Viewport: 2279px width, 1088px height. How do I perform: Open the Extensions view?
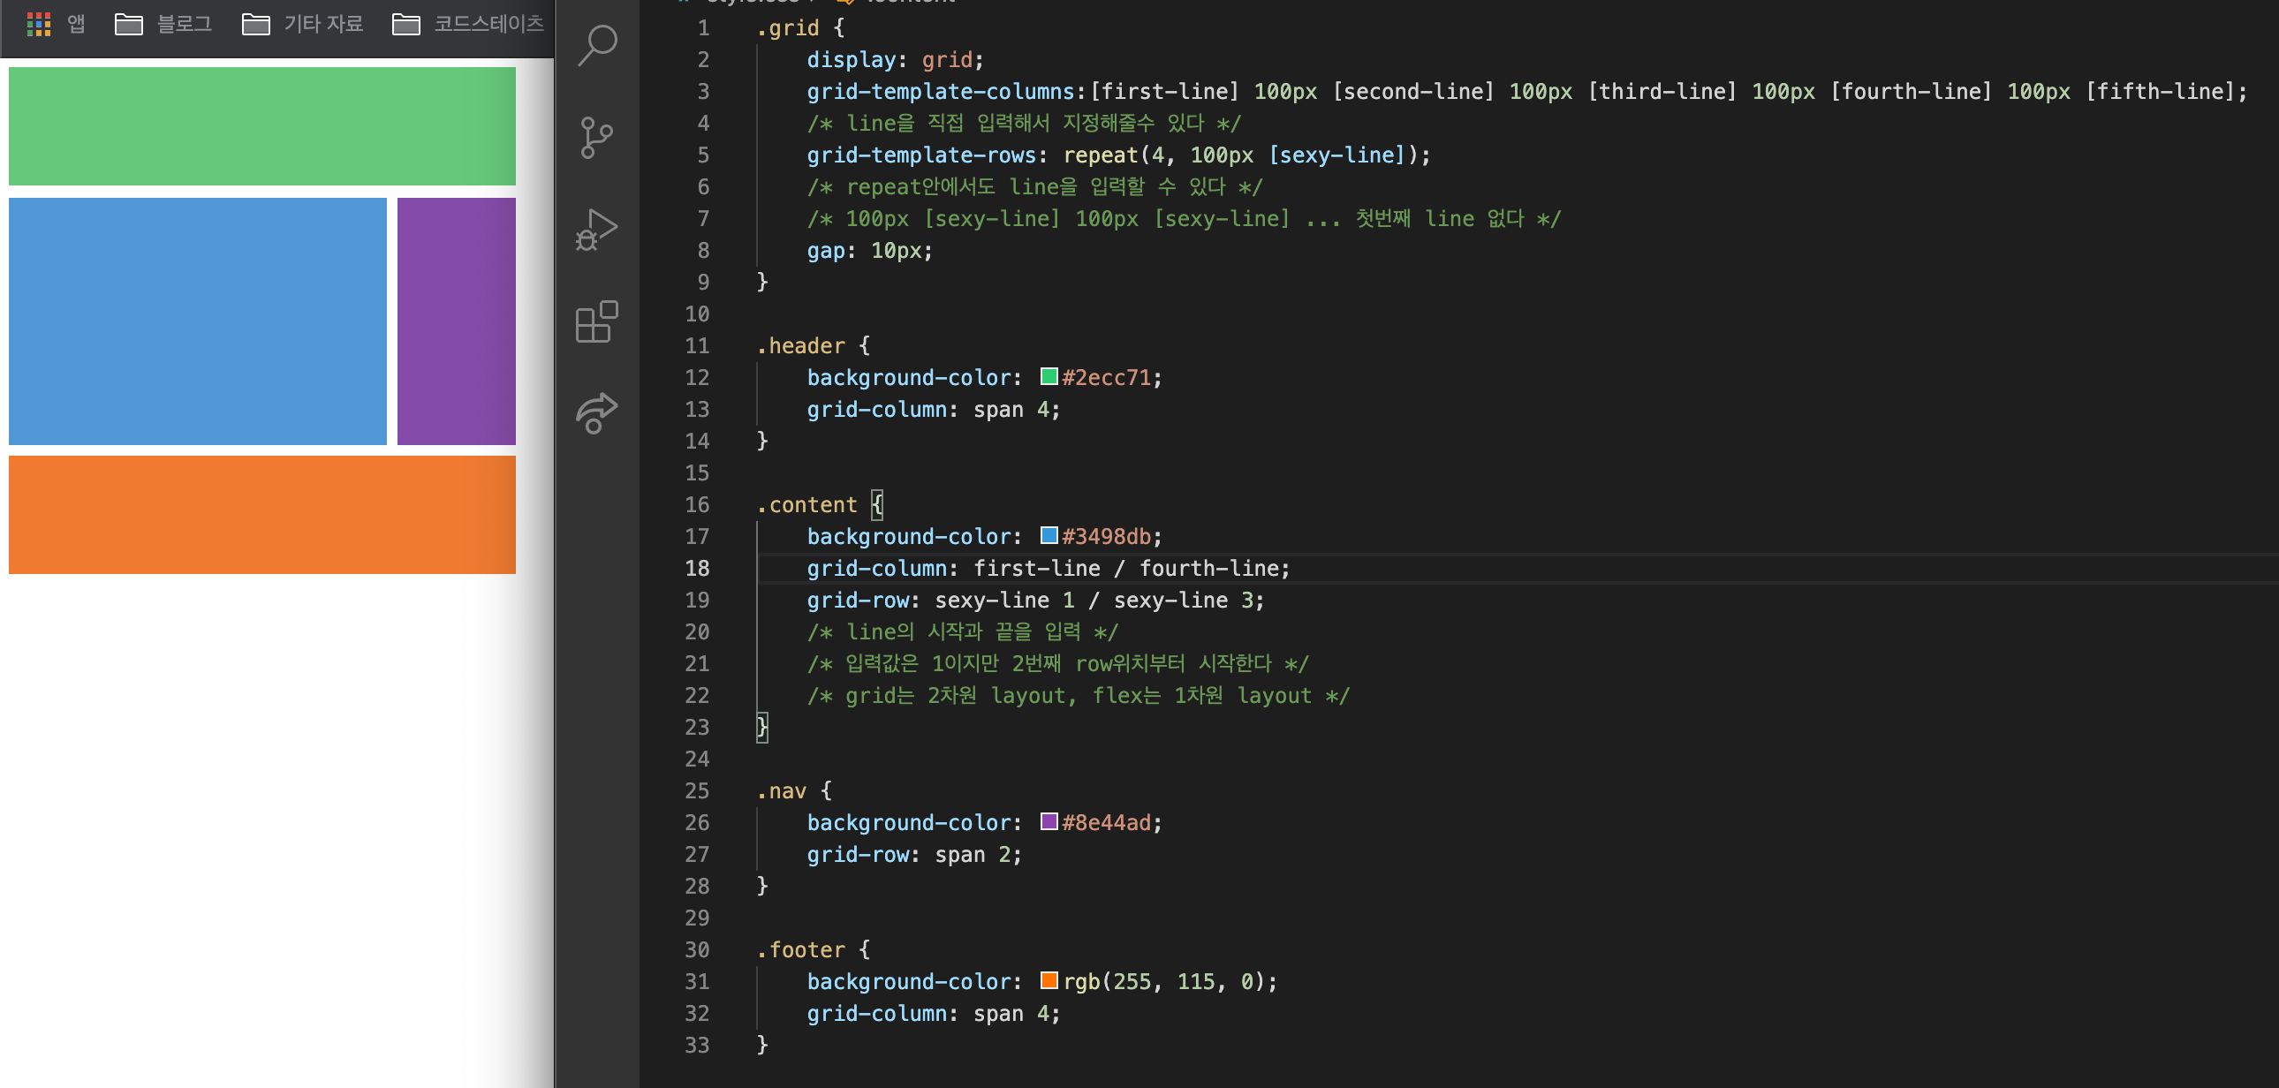[x=597, y=322]
